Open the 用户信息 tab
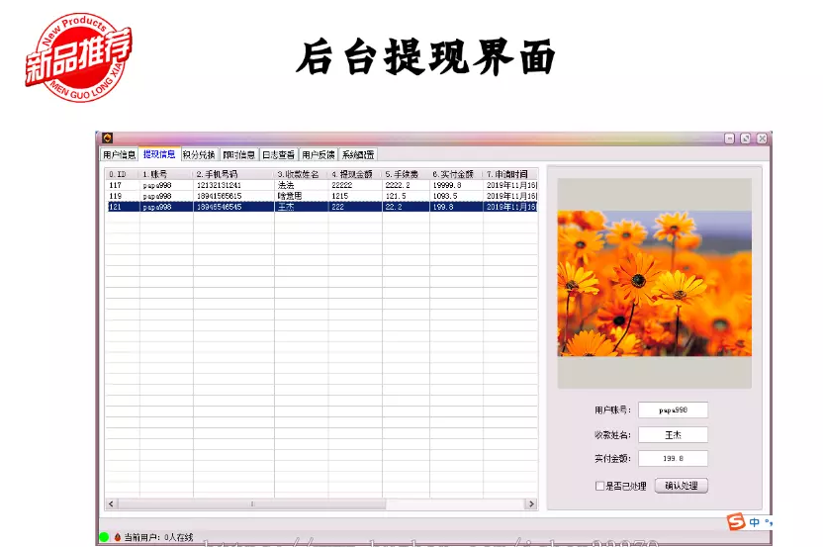This screenshot has width=823, height=547. tap(119, 155)
